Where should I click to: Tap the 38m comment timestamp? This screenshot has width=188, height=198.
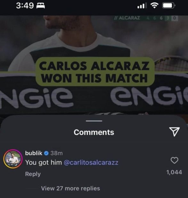(x=57, y=153)
